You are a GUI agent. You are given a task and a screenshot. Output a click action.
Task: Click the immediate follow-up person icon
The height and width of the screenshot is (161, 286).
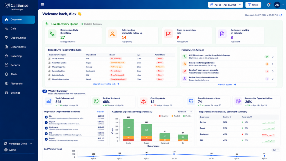(x=112, y=34)
